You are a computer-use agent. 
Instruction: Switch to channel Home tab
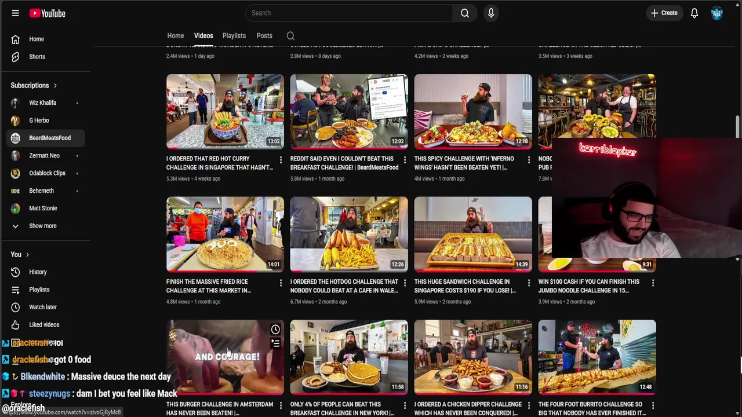(176, 36)
